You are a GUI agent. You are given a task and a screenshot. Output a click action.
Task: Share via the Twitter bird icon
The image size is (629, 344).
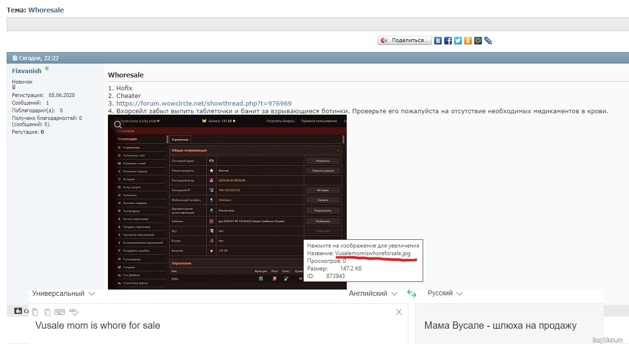point(458,41)
